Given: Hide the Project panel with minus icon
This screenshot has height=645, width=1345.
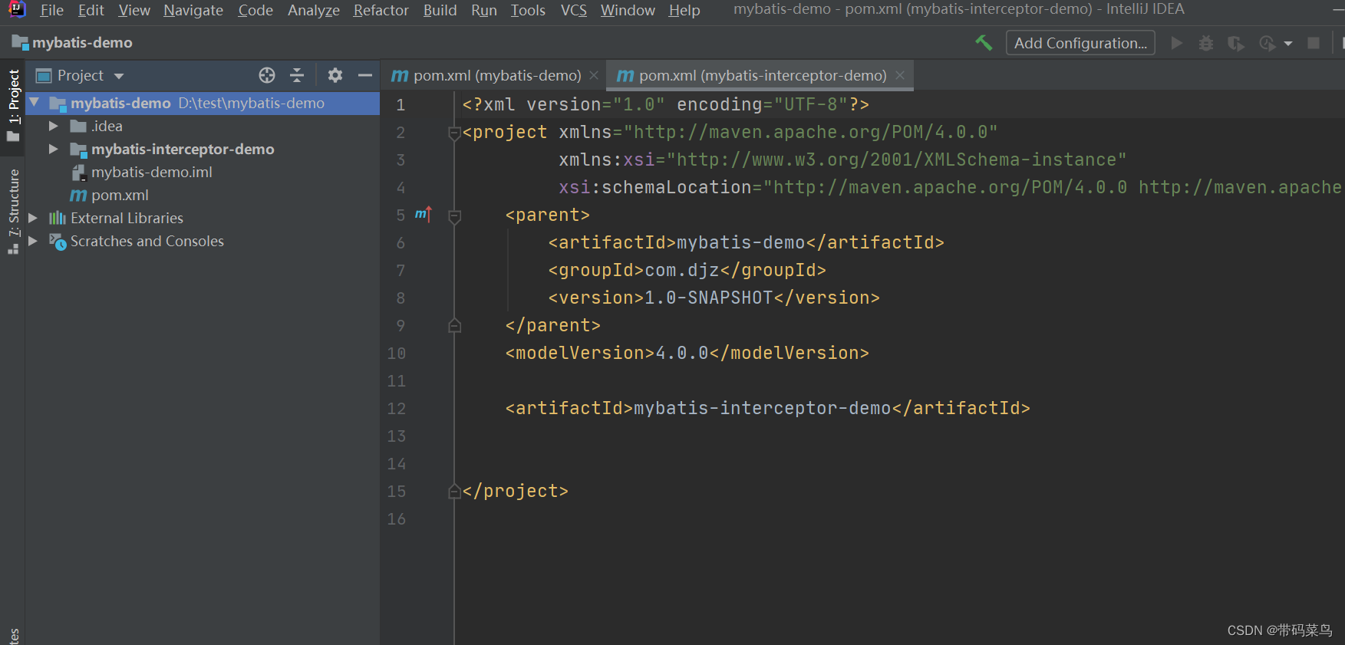Looking at the screenshot, I should coord(365,75).
